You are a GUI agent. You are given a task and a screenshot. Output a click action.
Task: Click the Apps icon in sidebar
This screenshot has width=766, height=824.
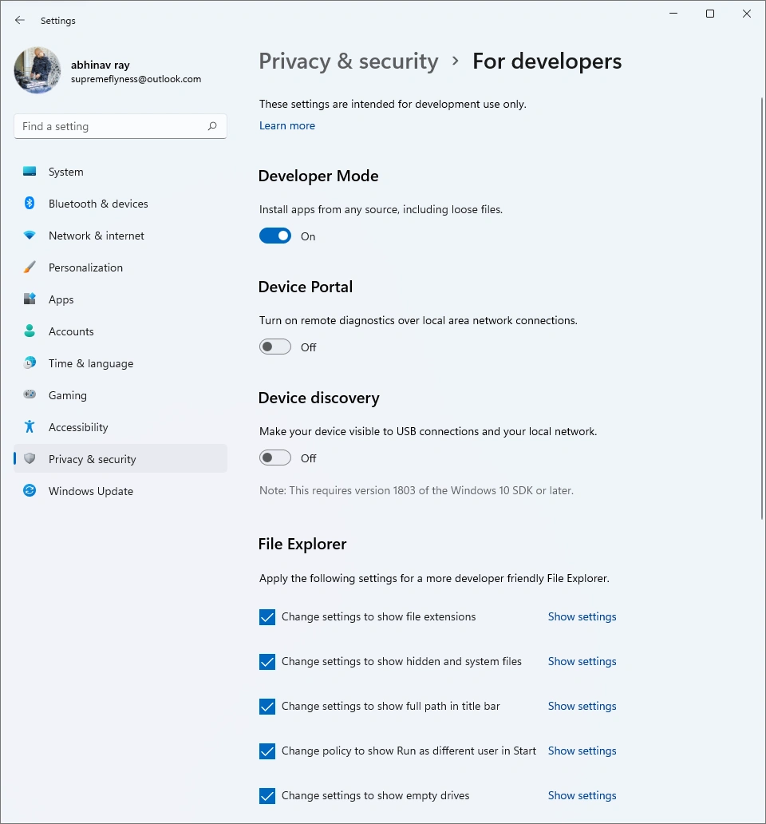30,299
